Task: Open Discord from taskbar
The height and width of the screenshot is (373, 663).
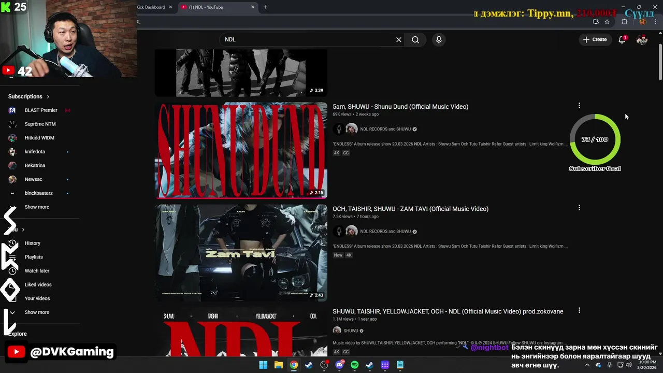Action: (x=339, y=365)
